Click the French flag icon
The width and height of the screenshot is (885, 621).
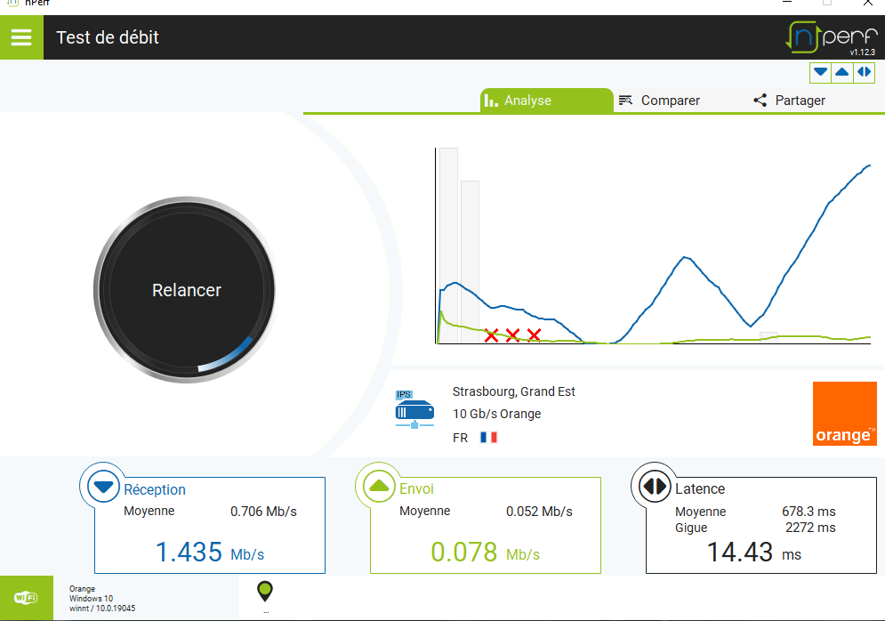tap(488, 438)
